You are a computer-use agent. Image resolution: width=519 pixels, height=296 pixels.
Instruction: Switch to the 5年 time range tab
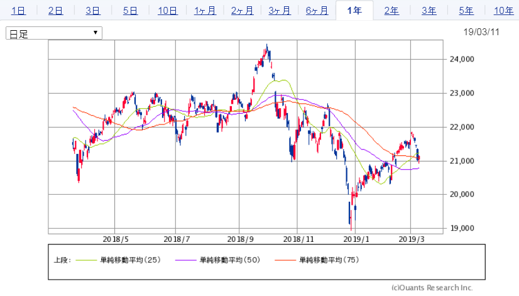(466, 11)
